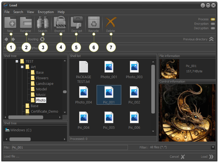Click the Encrypt padlock icon
The height and width of the screenshot is (163, 219).
click(60, 22)
